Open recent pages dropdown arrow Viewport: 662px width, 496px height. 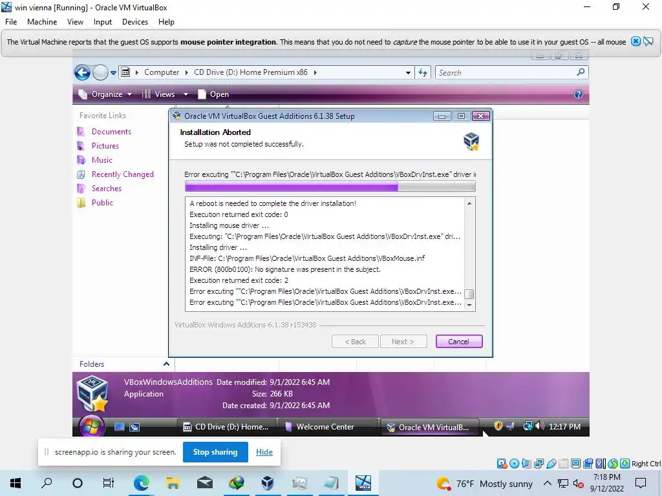coord(113,73)
